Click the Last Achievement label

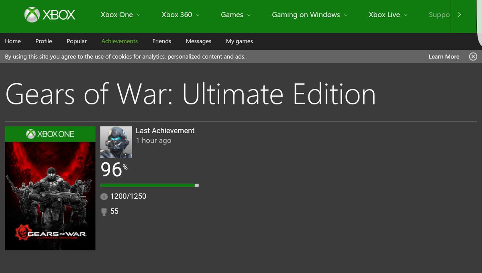tap(165, 130)
